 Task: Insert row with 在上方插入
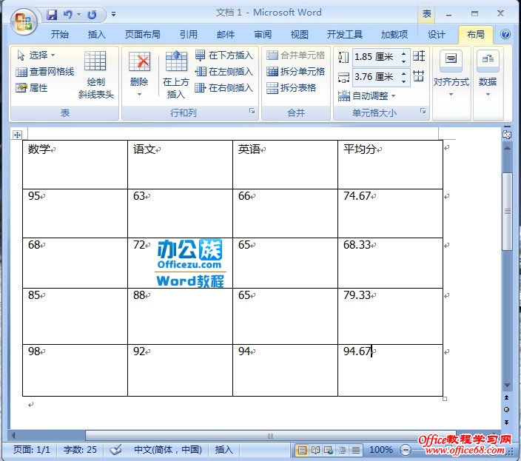click(176, 75)
